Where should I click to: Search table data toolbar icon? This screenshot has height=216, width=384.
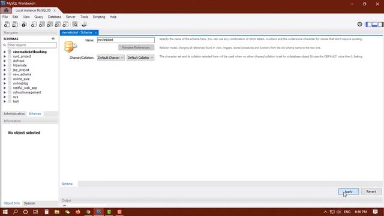pyautogui.click(x=75, y=24)
